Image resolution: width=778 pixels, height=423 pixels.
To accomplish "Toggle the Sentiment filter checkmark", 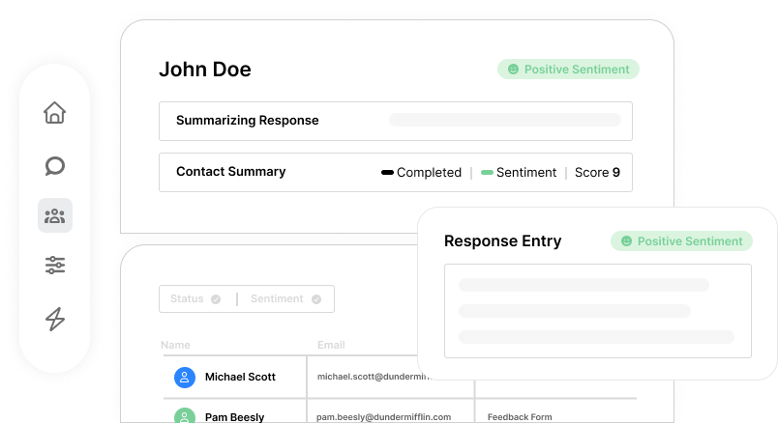I will (x=315, y=299).
